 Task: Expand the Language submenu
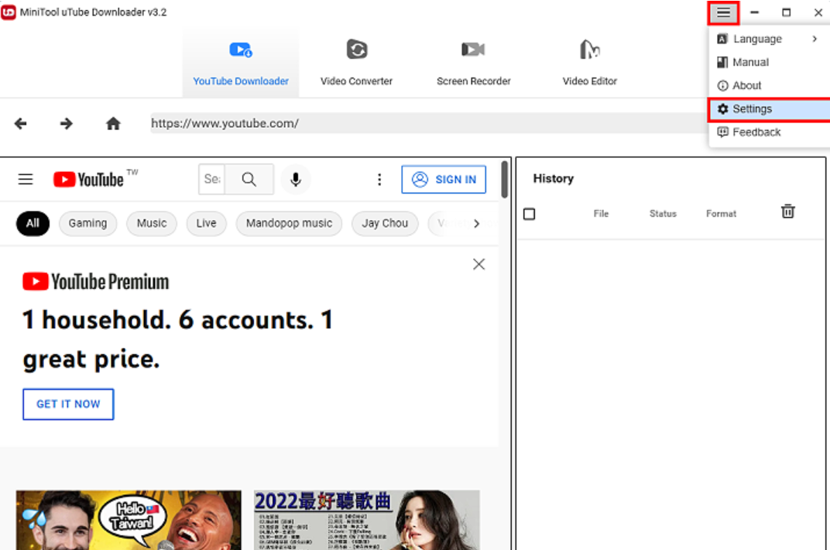tap(769, 39)
